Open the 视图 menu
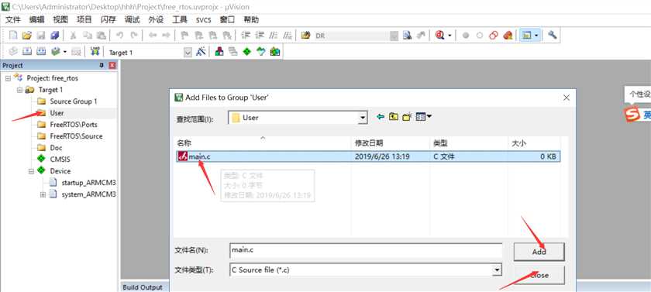The width and height of the screenshot is (651, 292). tap(60, 19)
